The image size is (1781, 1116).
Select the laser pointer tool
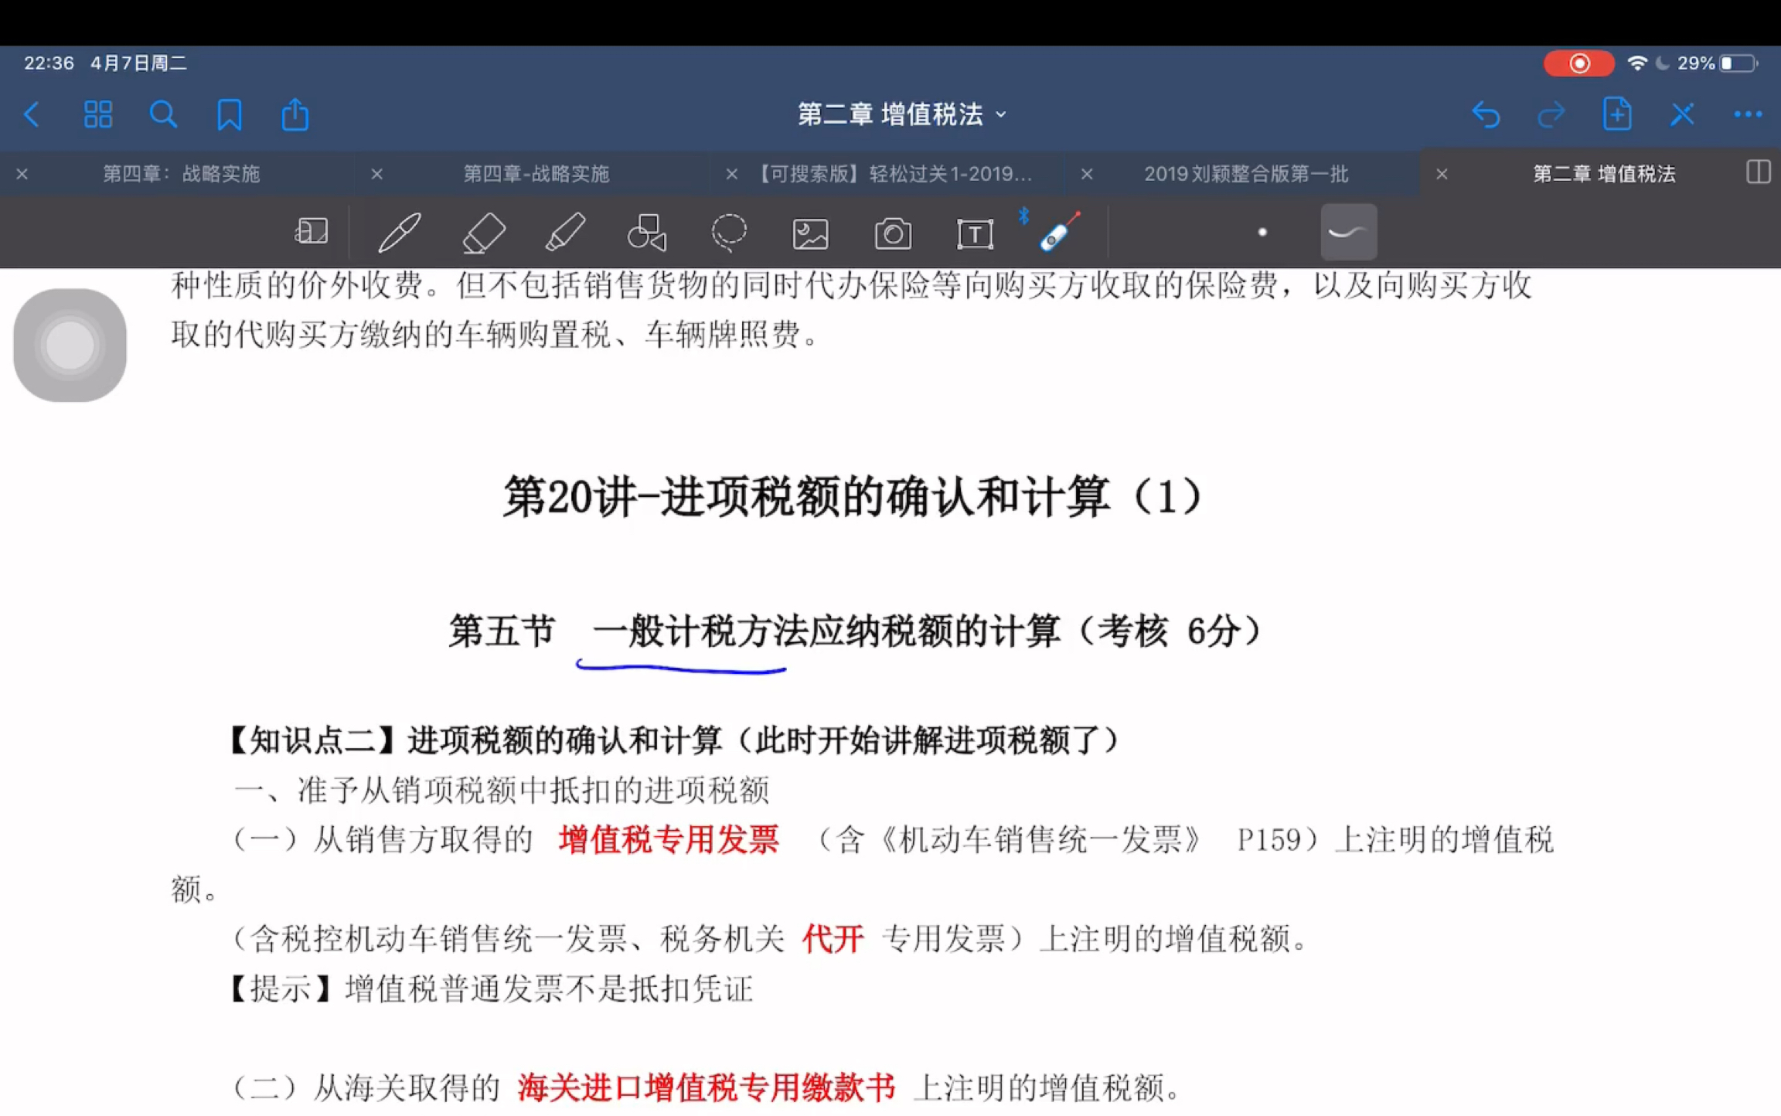[x=1059, y=232]
